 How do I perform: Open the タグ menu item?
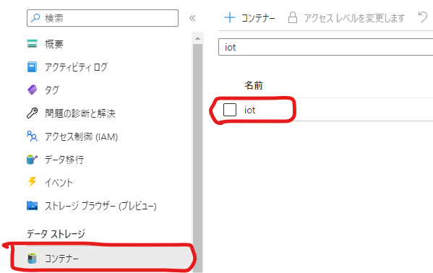coord(52,90)
